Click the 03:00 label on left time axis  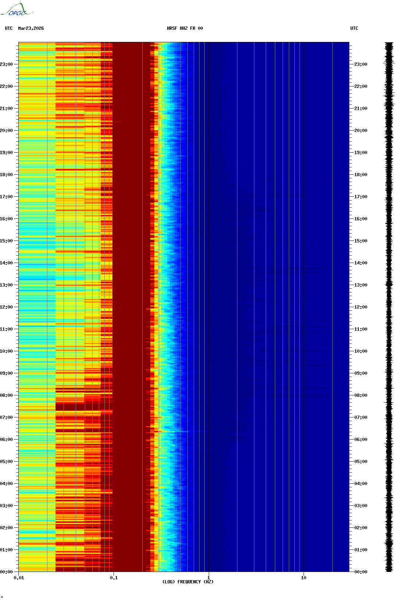click(x=6, y=506)
